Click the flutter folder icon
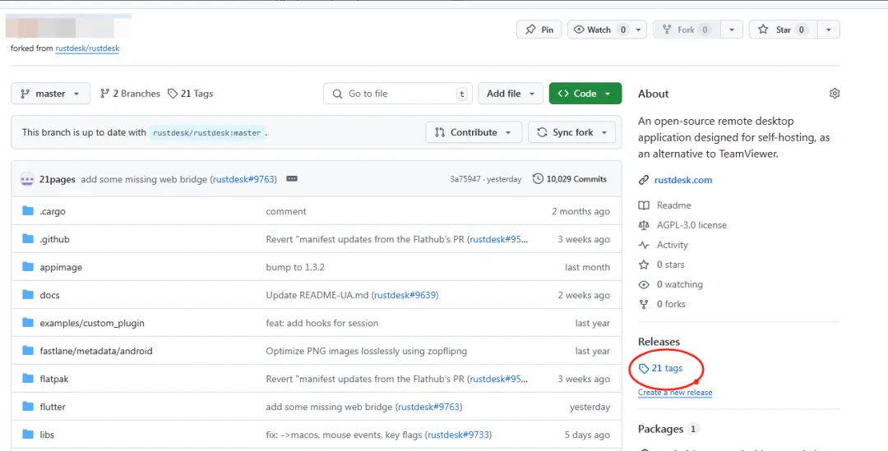This screenshot has height=451, width=888. [x=28, y=407]
